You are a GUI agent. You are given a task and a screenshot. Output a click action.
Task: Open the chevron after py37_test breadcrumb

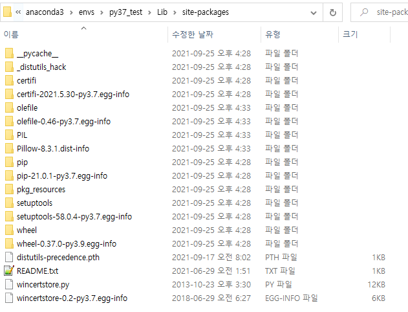click(x=149, y=12)
